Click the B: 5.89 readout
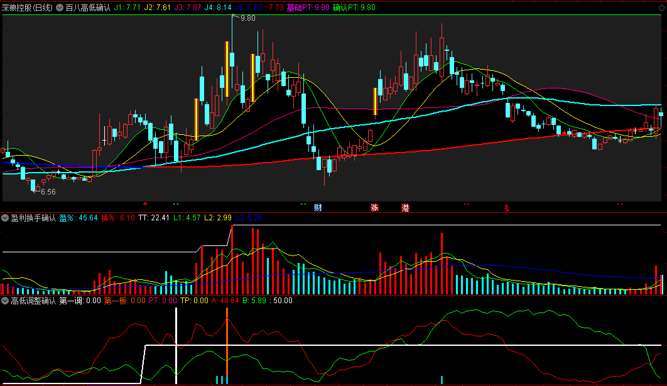This screenshot has height=386, width=667. pos(254,301)
